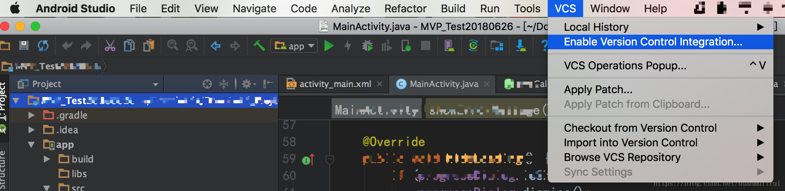Click the Paste clipboard icon
The image size is (785, 191).
click(x=149, y=46)
